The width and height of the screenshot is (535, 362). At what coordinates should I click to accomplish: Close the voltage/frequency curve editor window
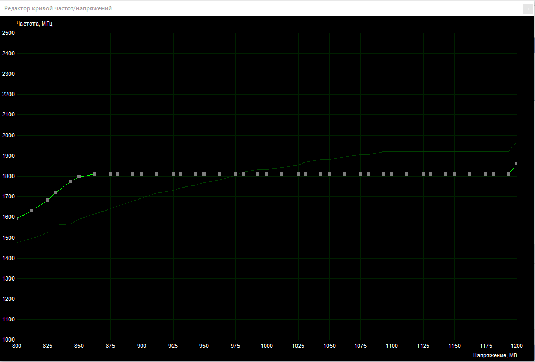(528, 9)
